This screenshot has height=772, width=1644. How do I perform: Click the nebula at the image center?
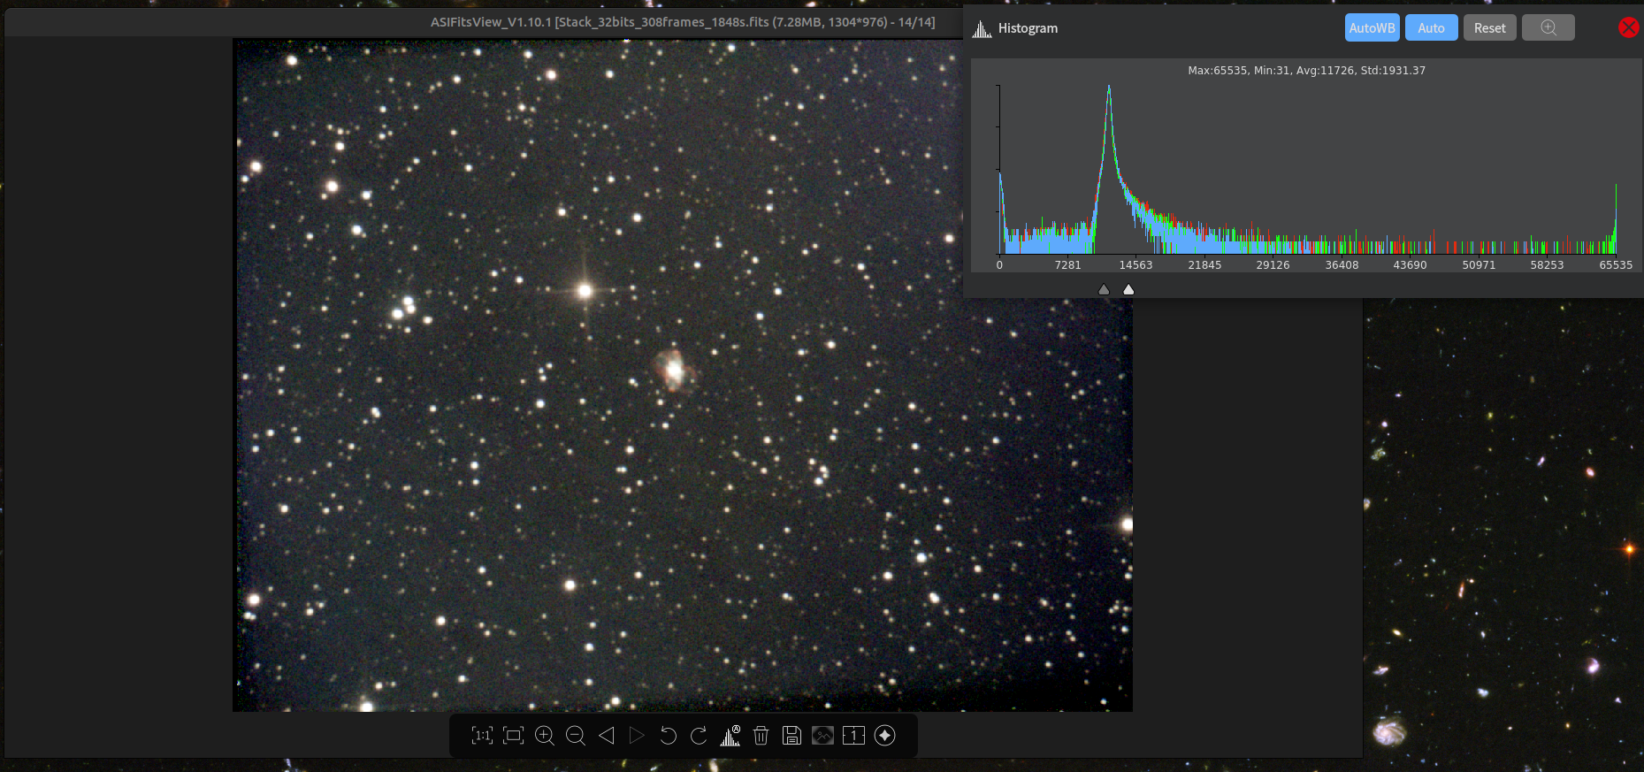(674, 370)
